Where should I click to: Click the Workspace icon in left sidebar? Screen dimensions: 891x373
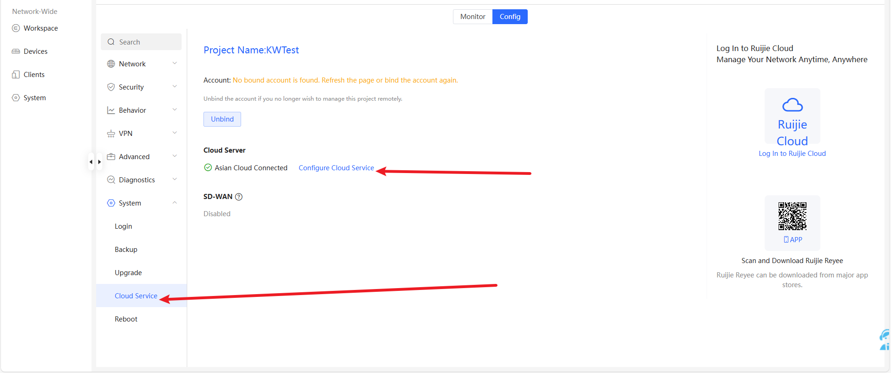point(16,28)
